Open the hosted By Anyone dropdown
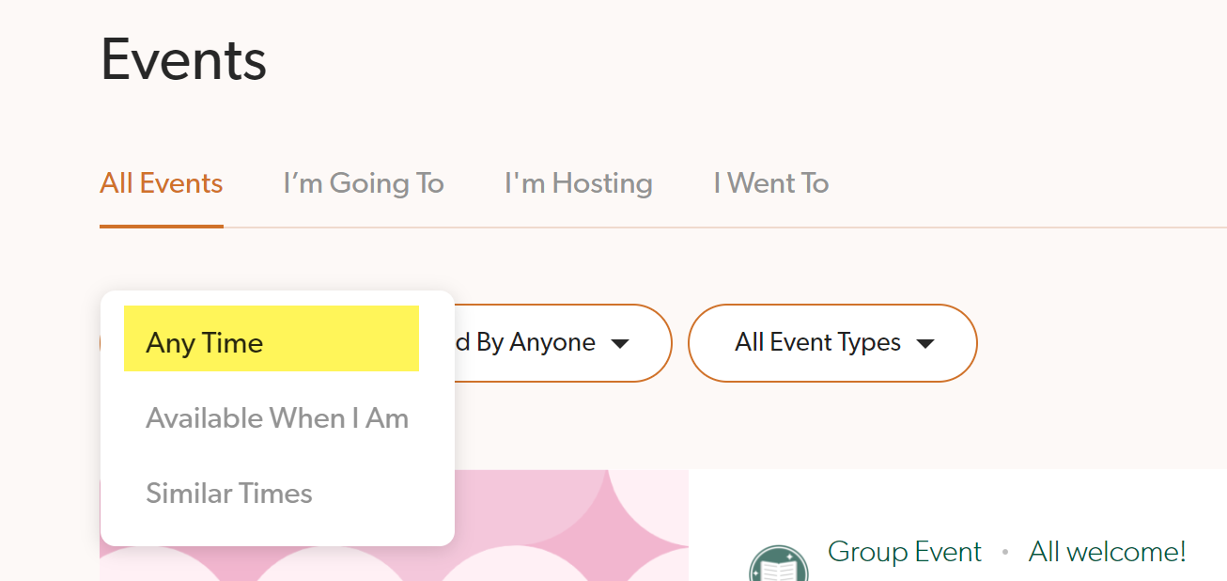 pos(562,343)
